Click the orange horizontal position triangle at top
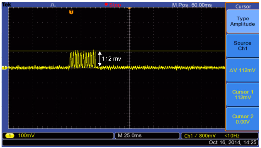 [x=129, y=8]
